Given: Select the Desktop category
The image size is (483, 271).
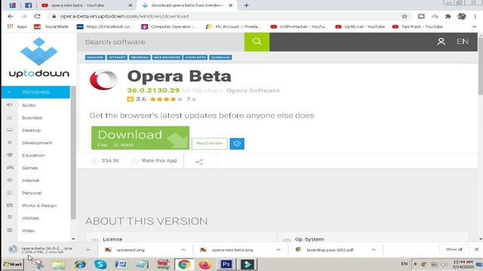Looking at the screenshot, I should coord(31,130).
